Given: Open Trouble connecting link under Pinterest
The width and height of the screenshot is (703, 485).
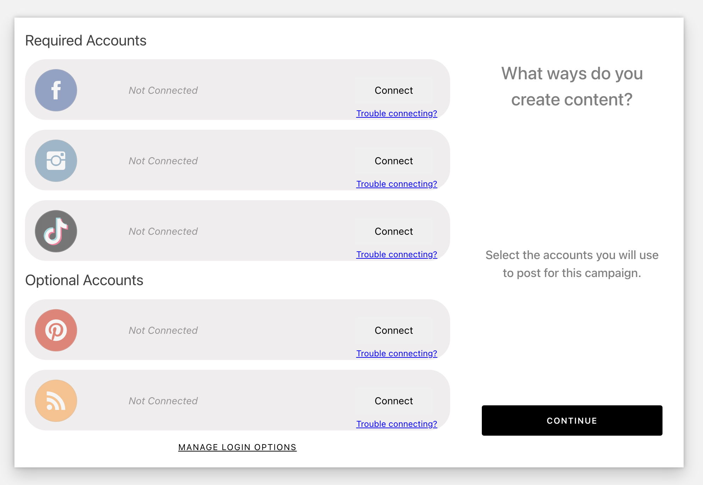Looking at the screenshot, I should click(x=397, y=354).
